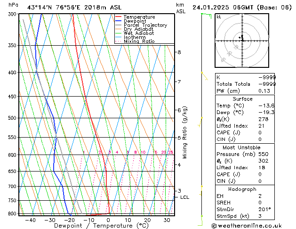Click the surface Lifted Index value 21

click(262, 126)
